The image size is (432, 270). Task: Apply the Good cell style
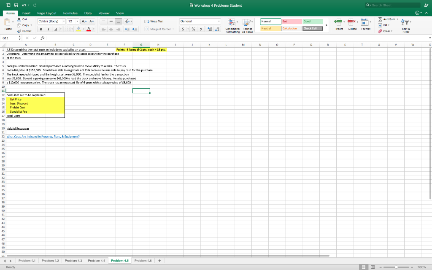[313, 22]
